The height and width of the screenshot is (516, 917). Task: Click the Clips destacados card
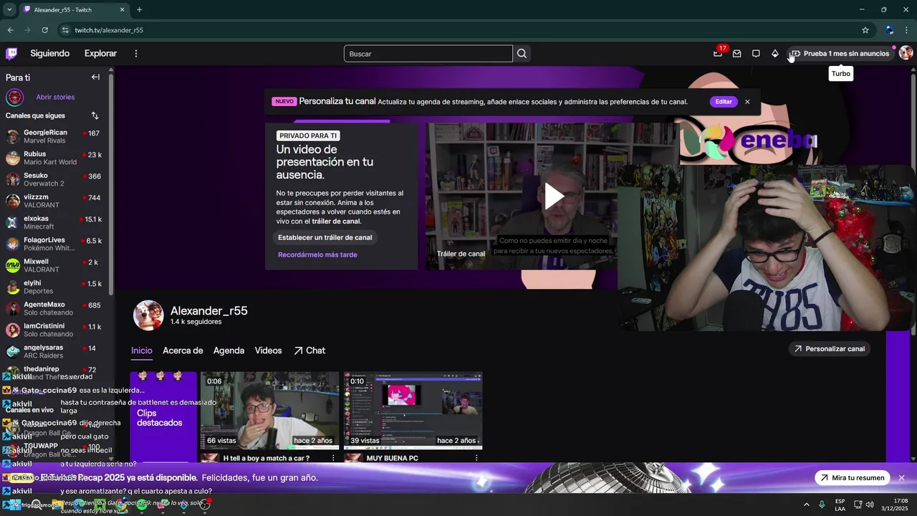click(x=163, y=417)
